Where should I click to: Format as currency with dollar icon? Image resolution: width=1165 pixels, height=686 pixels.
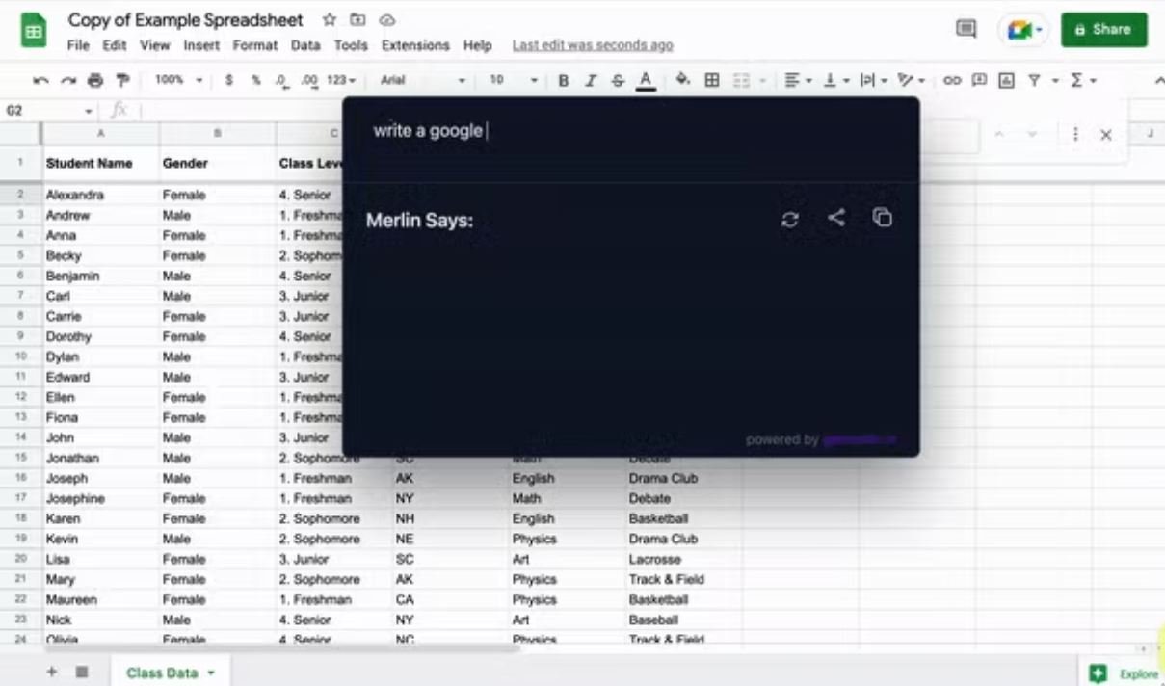point(229,81)
